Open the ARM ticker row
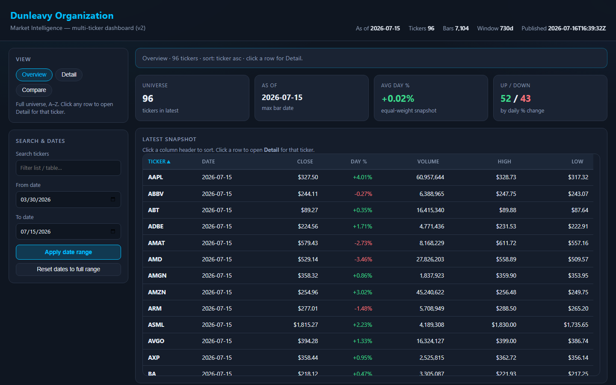This screenshot has height=385, width=616. tap(368, 308)
